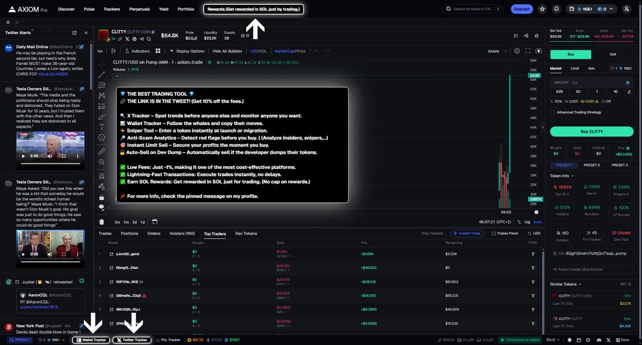The width and height of the screenshot is (642, 345).
Task: Click Hide All Bubbles
Action: click(x=227, y=51)
